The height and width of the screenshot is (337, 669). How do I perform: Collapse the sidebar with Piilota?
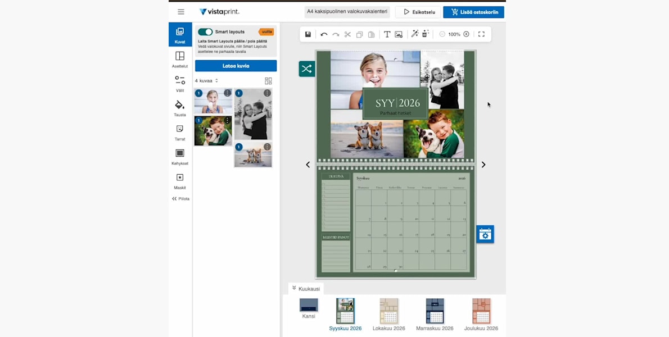[x=180, y=199]
